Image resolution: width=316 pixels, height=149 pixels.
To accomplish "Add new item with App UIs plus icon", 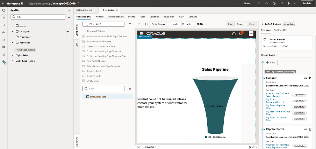I will (69, 10).
